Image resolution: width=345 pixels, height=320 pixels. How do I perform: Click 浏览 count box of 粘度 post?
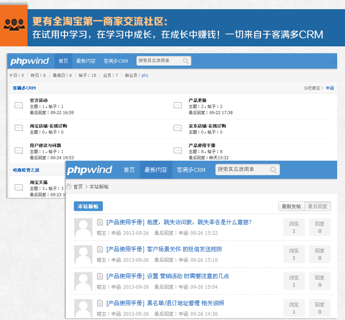(x=294, y=227)
